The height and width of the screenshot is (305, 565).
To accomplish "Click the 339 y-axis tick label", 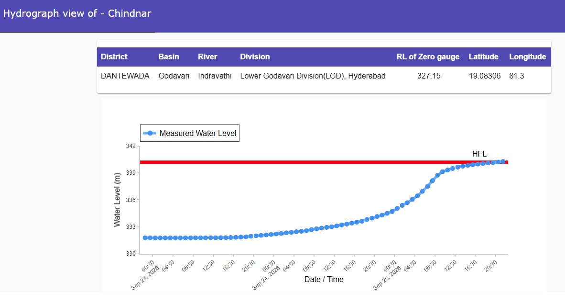I will [x=130, y=173].
